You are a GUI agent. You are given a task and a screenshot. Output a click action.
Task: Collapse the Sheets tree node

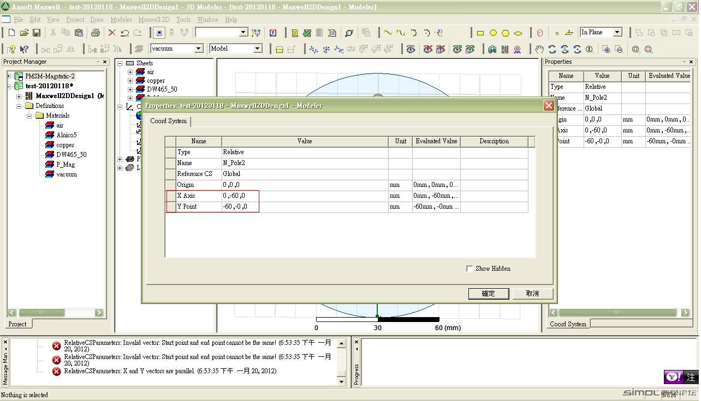[x=120, y=63]
